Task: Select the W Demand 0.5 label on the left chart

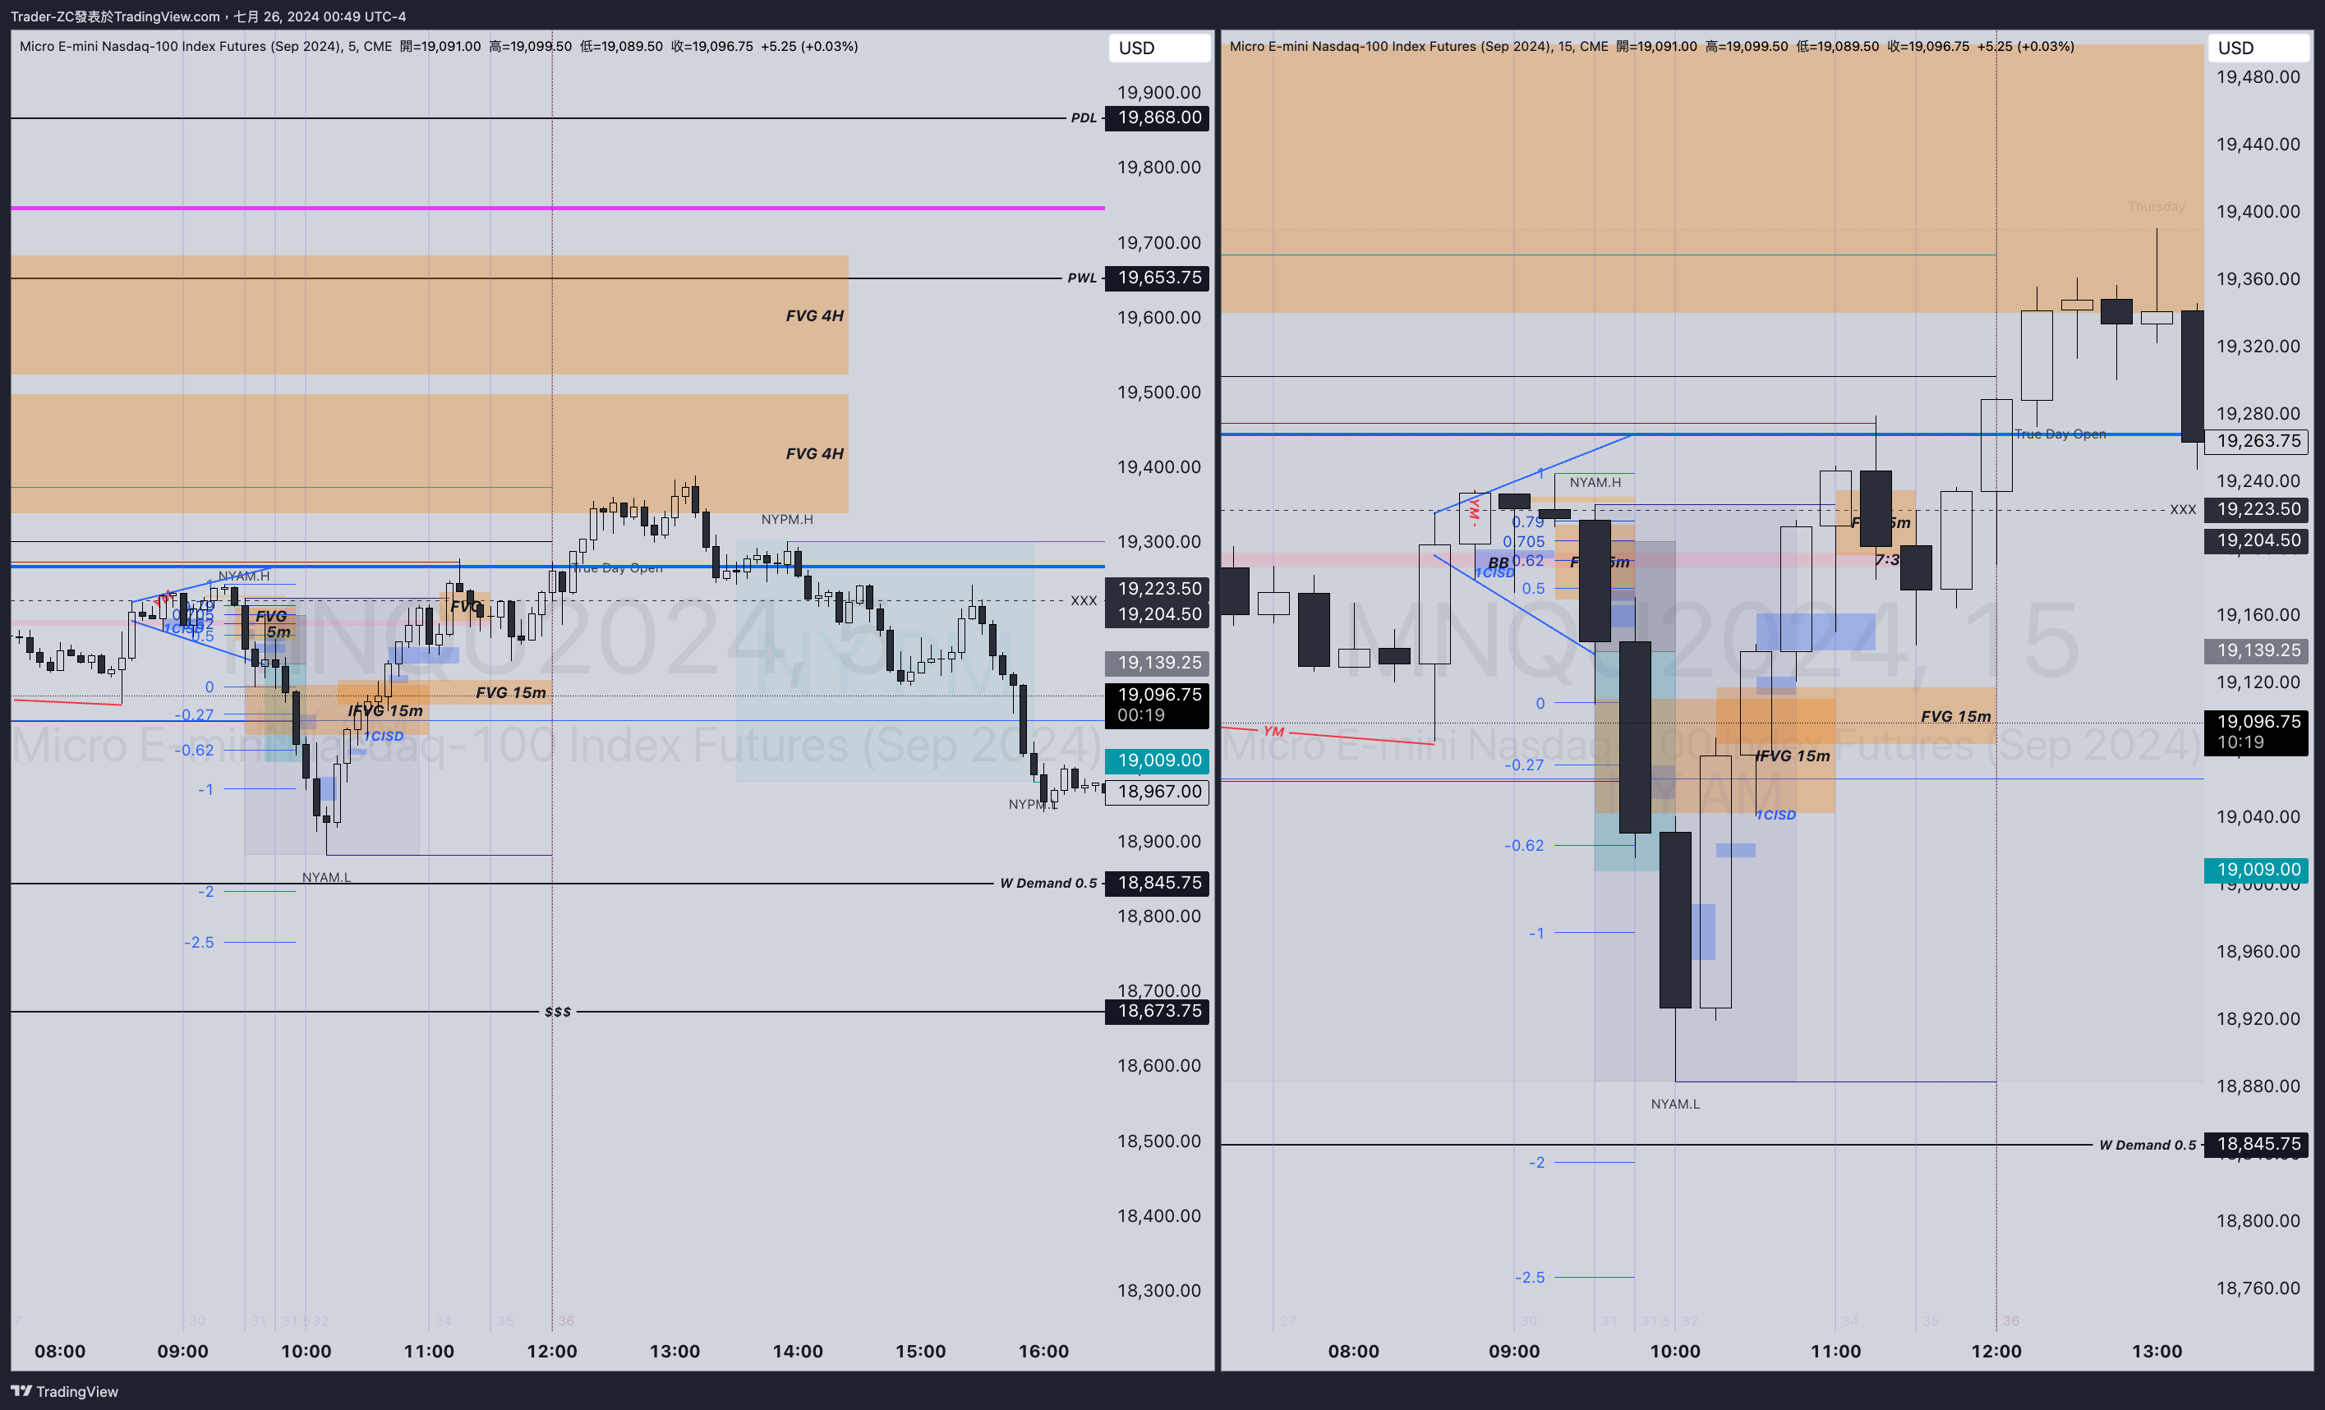Action: coord(1048,883)
